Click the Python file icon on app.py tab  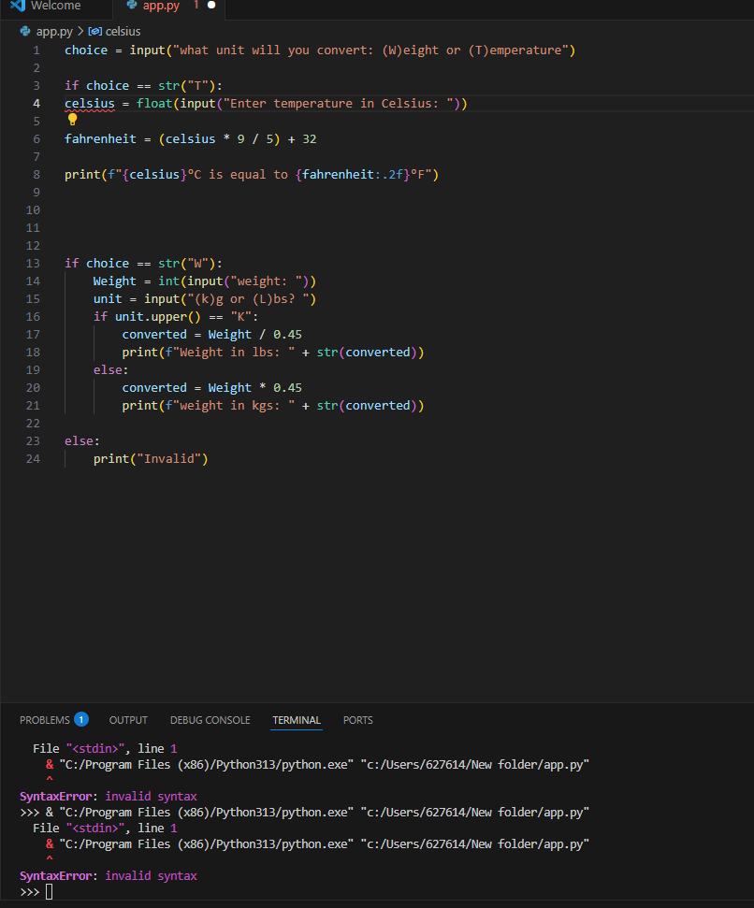(x=131, y=6)
